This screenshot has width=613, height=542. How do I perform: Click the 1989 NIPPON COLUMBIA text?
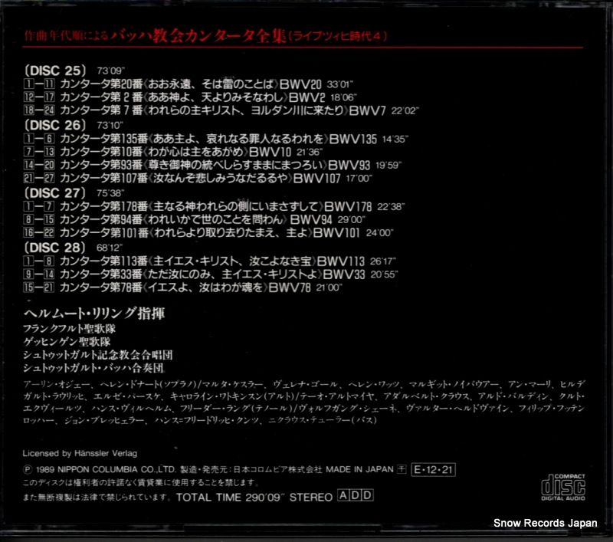[106, 470]
